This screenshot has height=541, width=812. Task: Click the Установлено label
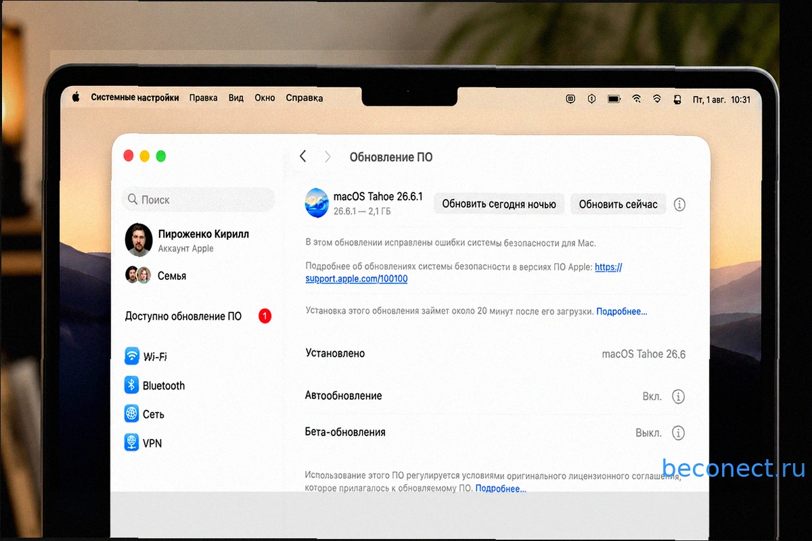click(335, 353)
